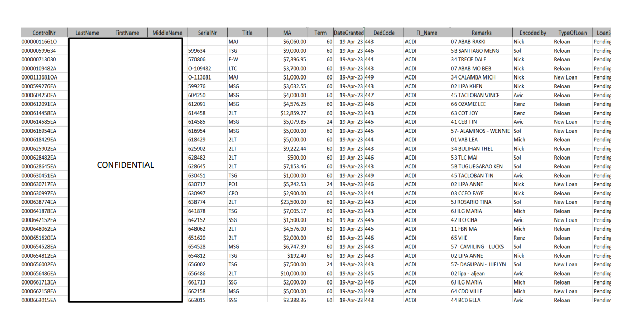Select the $10,000.00 amount cell

pos(287,274)
